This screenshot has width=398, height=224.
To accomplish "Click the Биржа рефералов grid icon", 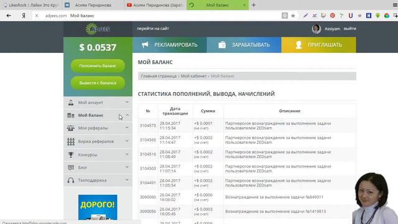I will (x=71, y=141).
